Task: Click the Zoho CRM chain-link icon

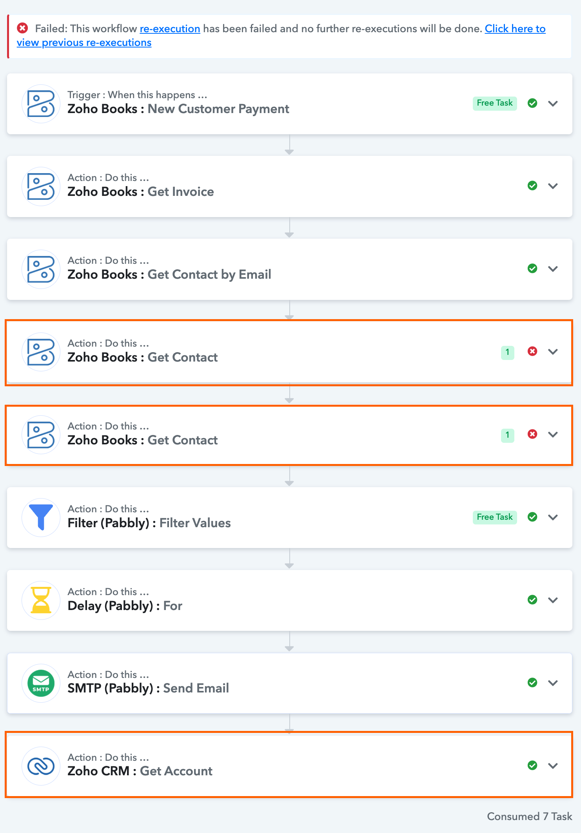Action: 41,766
